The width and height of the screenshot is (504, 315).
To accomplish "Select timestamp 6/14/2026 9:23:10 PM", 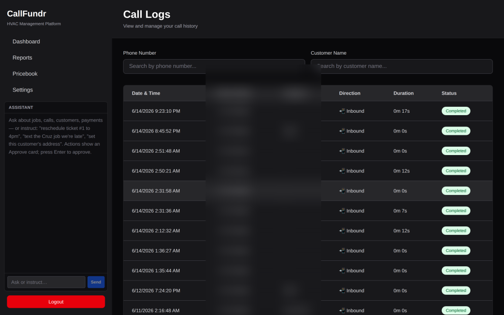I will [x=156, y=111].
